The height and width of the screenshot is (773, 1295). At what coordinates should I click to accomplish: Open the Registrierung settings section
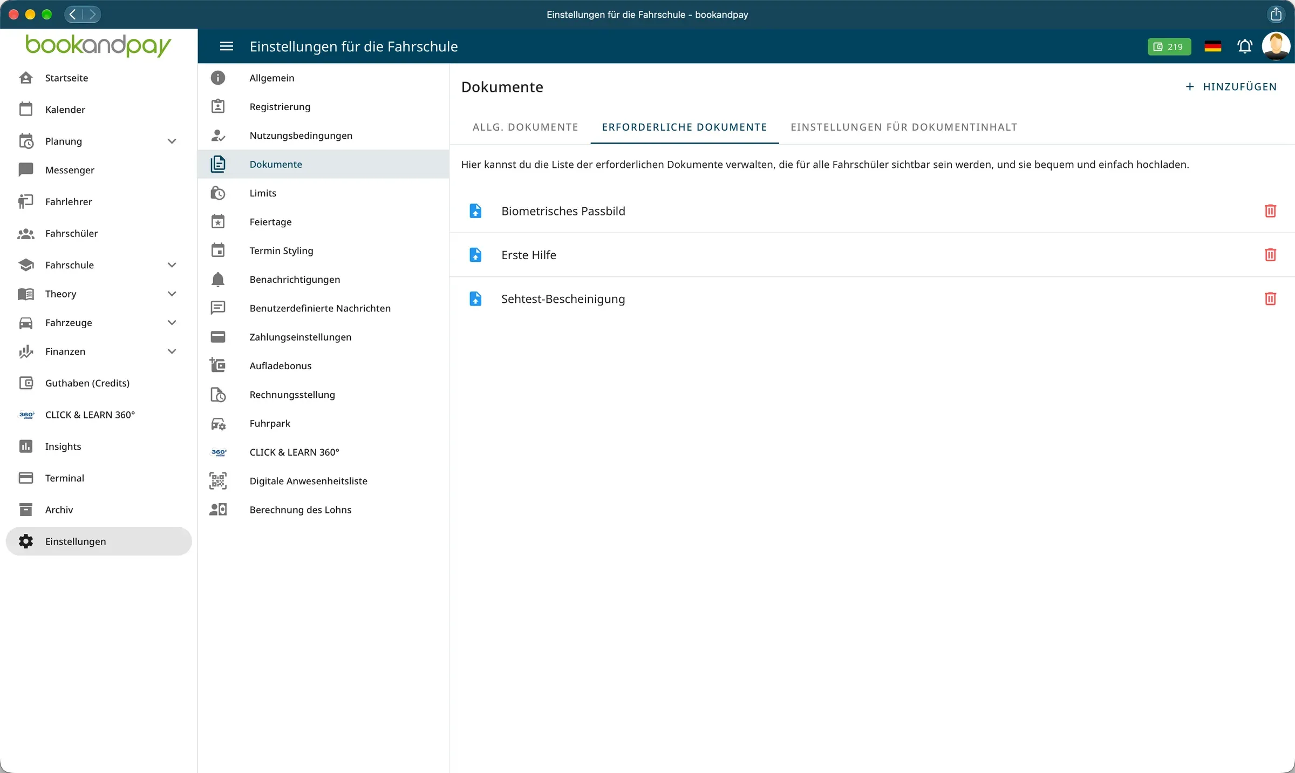(x=323, y=107)
